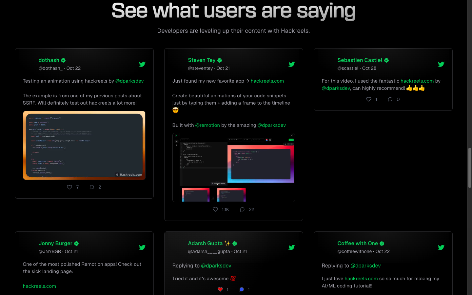Click the reply bubble icon on Sebastien Castiel's tweet

click(x=390, y=99)
